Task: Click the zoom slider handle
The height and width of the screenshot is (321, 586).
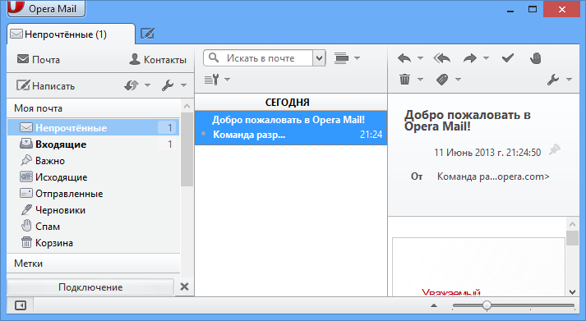Action: click(x=487, y=305)
